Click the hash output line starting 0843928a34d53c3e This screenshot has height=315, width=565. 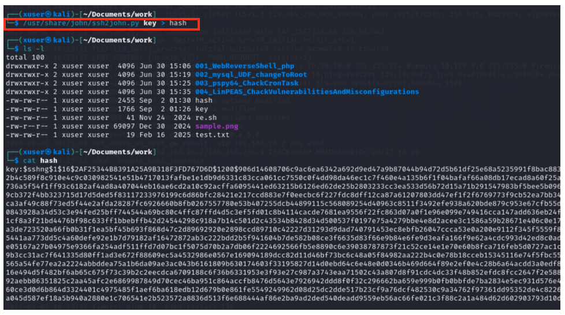(283, 212)
